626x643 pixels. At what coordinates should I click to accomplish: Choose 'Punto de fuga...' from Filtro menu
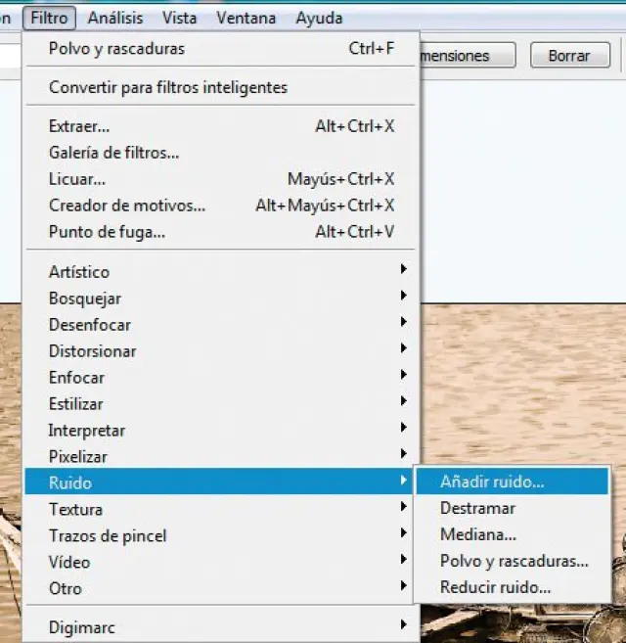(x=107, y=232)
